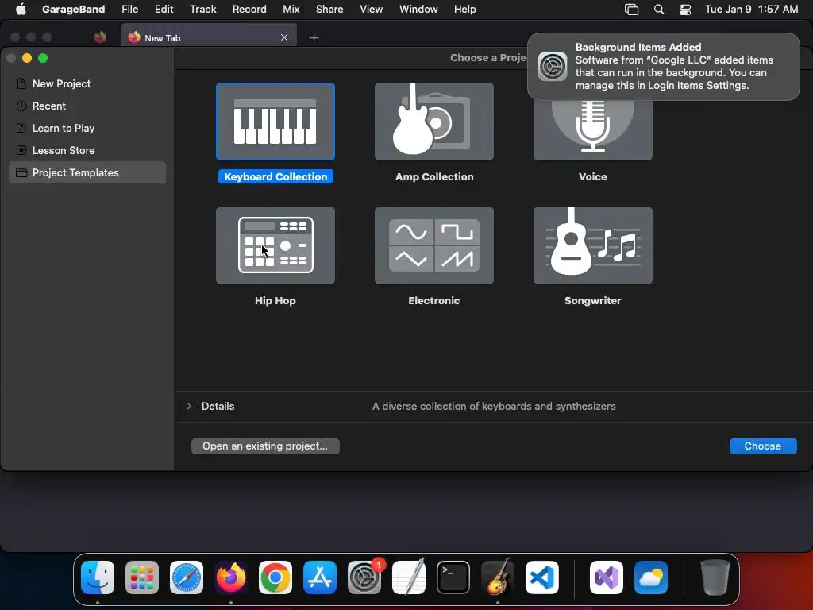Click GarageBand icon in the Dock

[x=498, y=577]
